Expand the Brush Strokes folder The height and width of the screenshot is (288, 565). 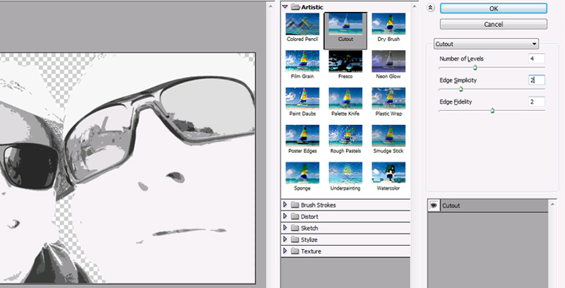tap(285, 205)
